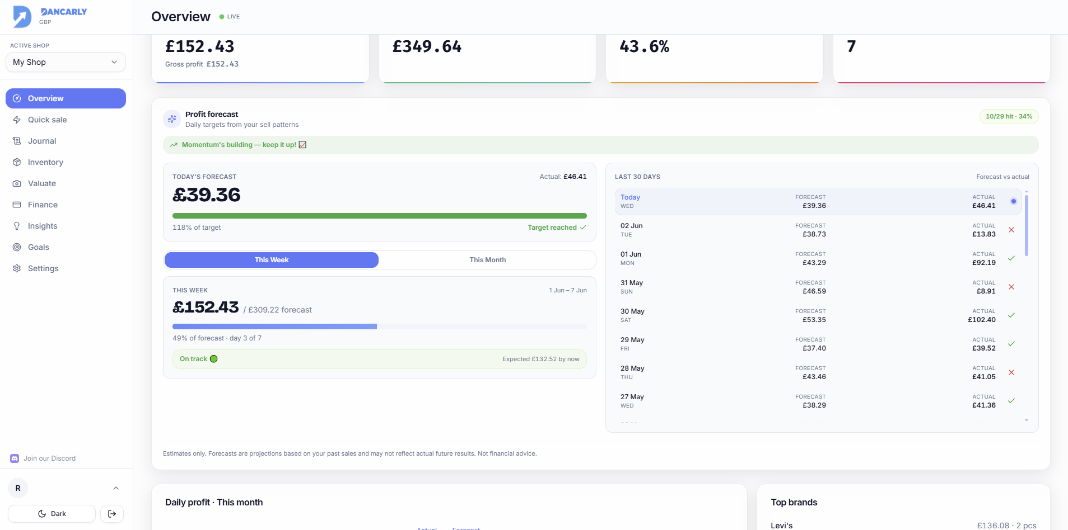Open the Overview page in sidebar
Screen dimensions: 1068x530
tap(66, 98)
